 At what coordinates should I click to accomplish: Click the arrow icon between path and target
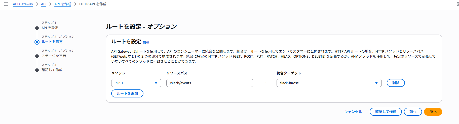[265, 82]
